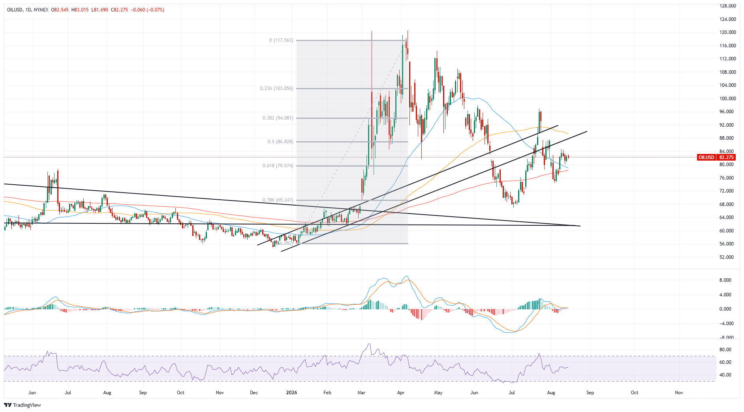Click the 40.00 RSI axis label
The width and height of the screenshot is (744, 412).
tap(725, 375)
